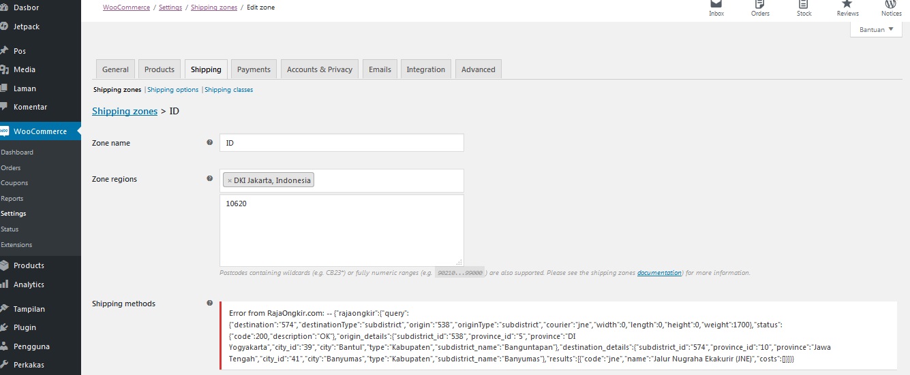This screenshot has height=375, width=910.
Task: Open Coupons submenu item
Action: coord(14,183)
